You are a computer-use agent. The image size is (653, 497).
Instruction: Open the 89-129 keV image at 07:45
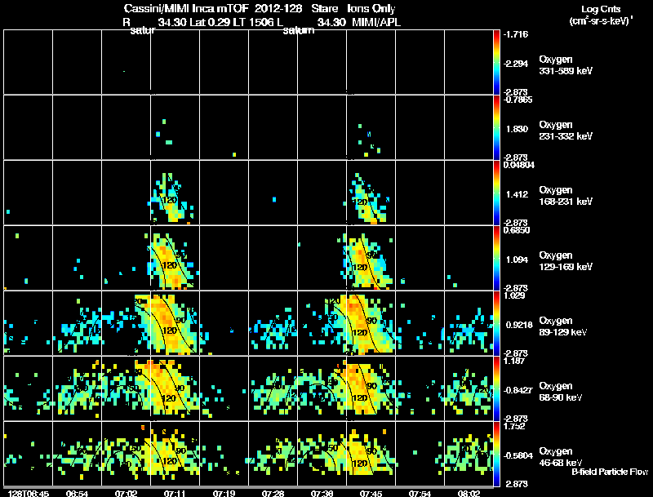371,323
